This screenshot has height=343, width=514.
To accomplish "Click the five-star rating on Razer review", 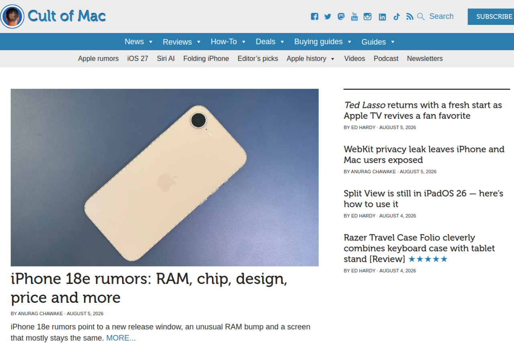I will 428,259.
